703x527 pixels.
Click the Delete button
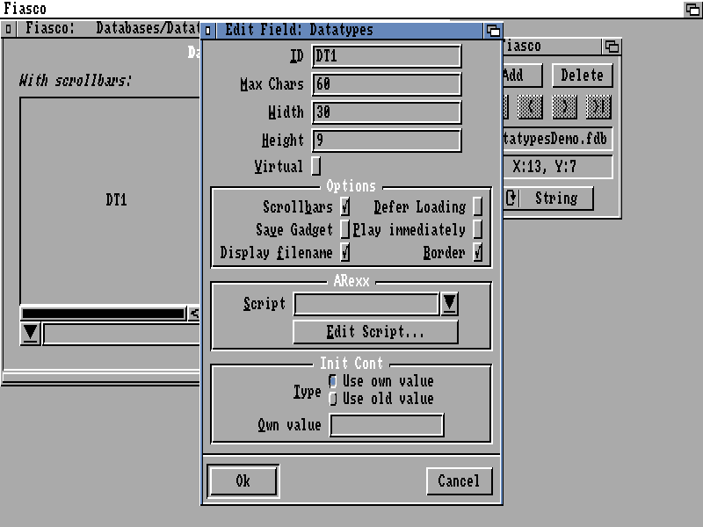click(x=582, y=76)
